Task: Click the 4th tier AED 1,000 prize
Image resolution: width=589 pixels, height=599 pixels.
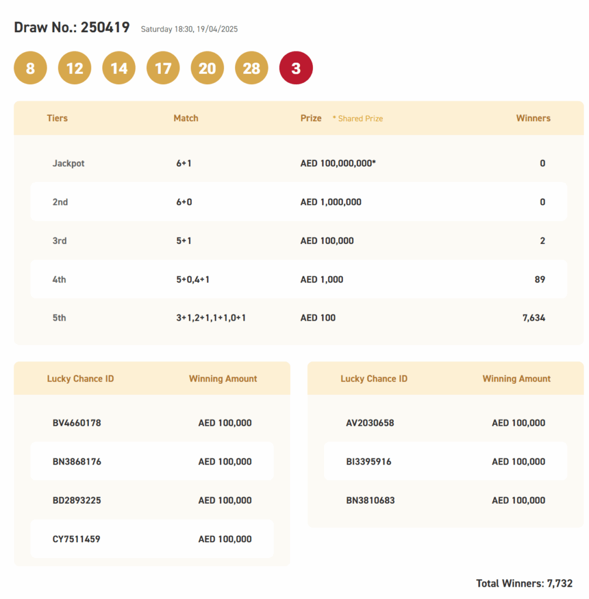Action: tap(322, 279)
